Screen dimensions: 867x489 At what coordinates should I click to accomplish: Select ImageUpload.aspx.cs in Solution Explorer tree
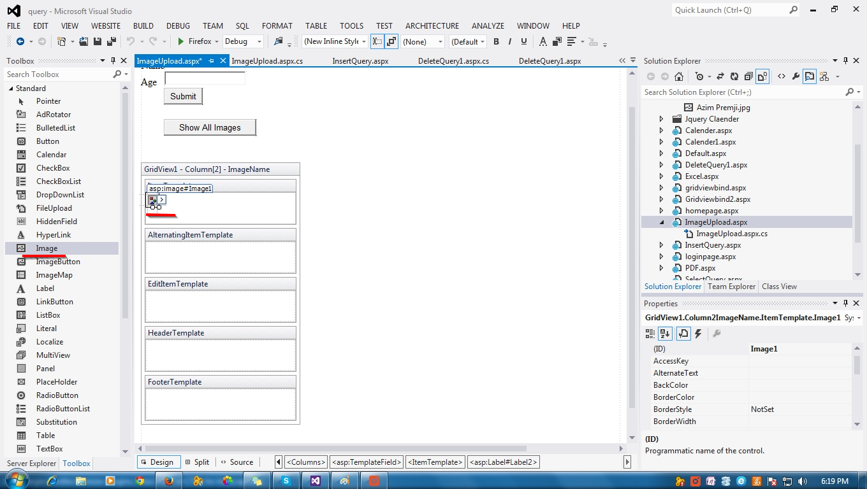(732, 234)
